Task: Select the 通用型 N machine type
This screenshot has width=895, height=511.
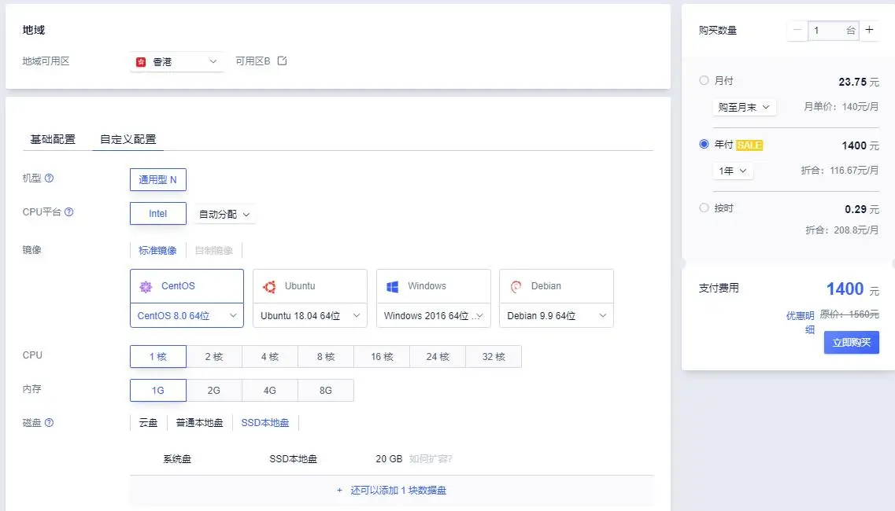Action: [158, 180]
